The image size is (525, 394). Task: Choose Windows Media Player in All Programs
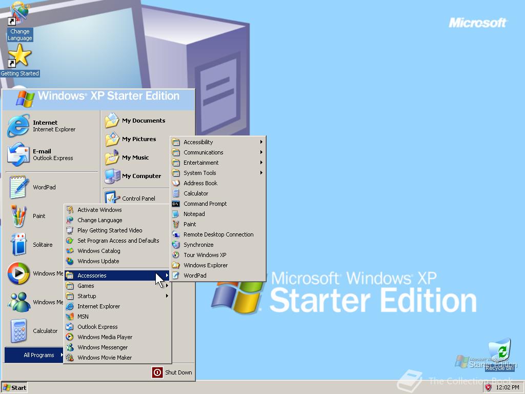click(117, 337)
